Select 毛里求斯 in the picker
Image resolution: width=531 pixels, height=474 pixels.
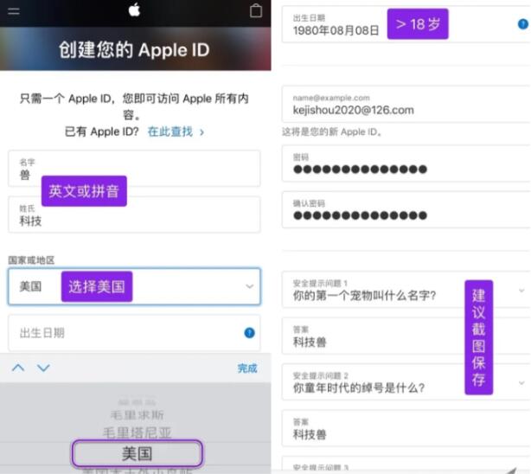138,414
